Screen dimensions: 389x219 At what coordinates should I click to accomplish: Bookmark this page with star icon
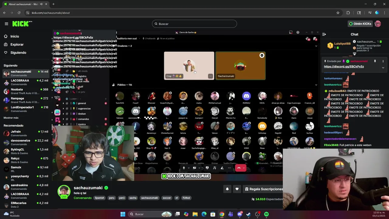click(338, 13)
